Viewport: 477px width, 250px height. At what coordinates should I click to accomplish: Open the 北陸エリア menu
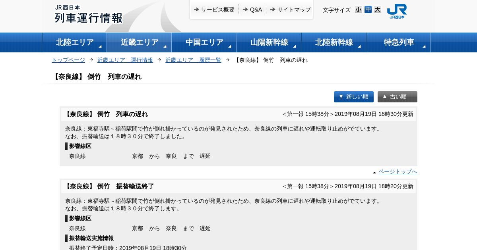pos(74,42)
